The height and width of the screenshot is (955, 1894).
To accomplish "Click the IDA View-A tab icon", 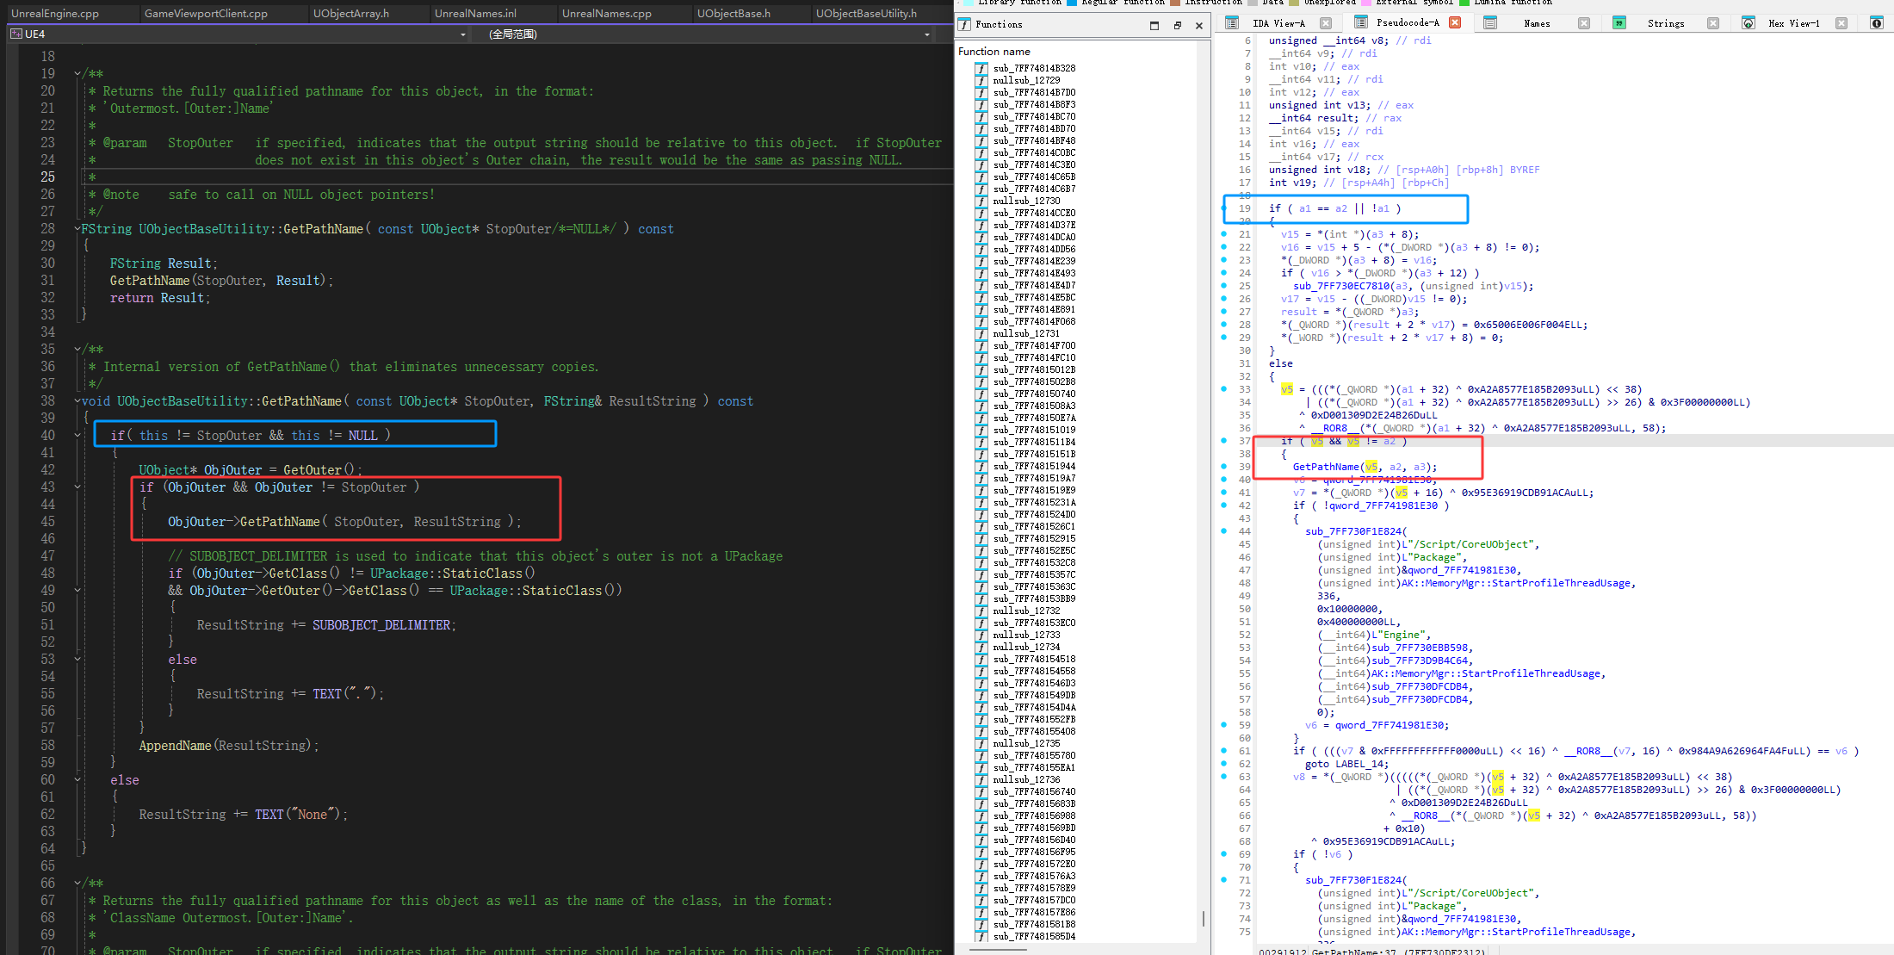I will 1232,23.
